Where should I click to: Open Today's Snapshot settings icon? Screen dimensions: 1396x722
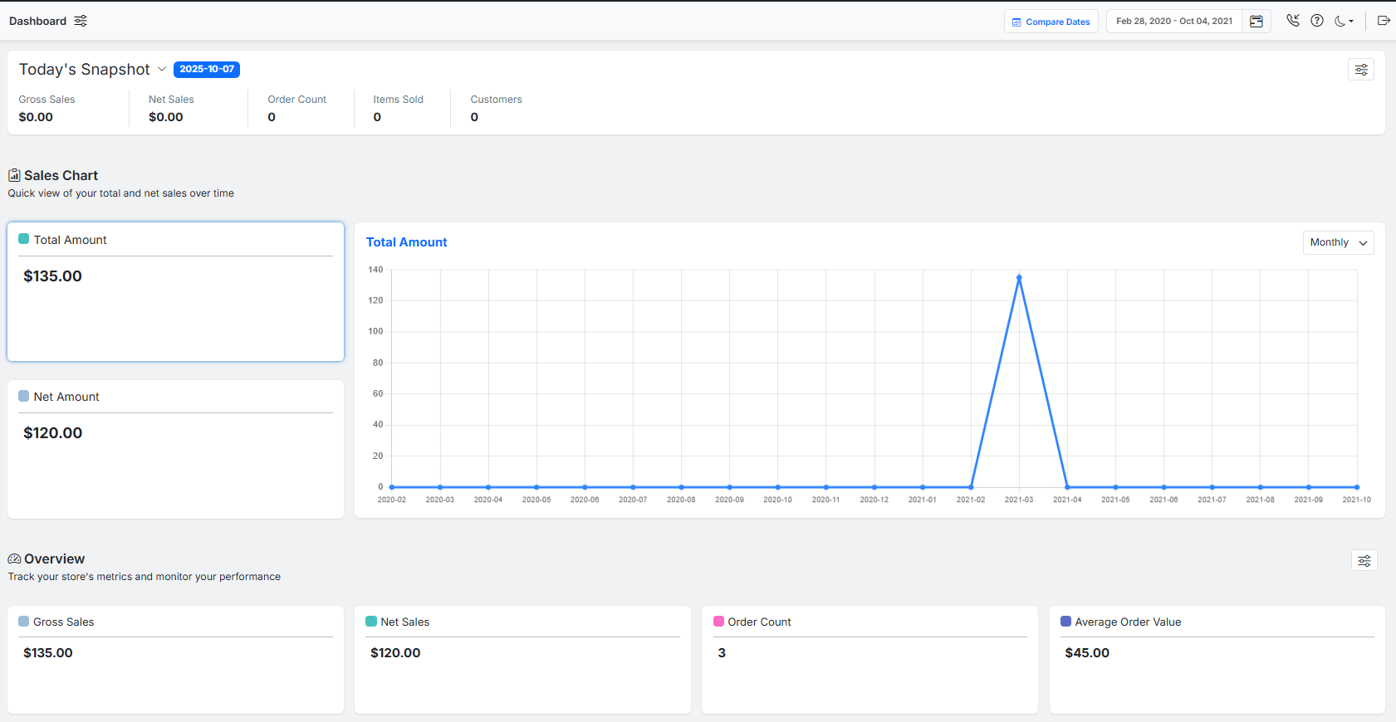[x=1361, y=70]
